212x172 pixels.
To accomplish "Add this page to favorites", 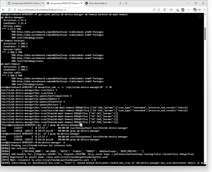I will tap(159, 10).
